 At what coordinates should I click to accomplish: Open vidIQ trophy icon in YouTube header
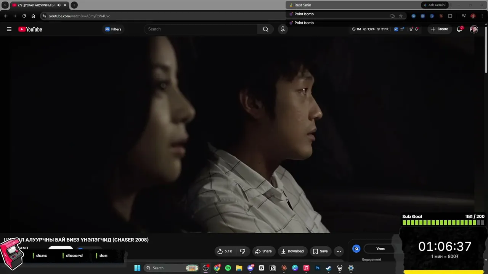[x=411, y=29]
